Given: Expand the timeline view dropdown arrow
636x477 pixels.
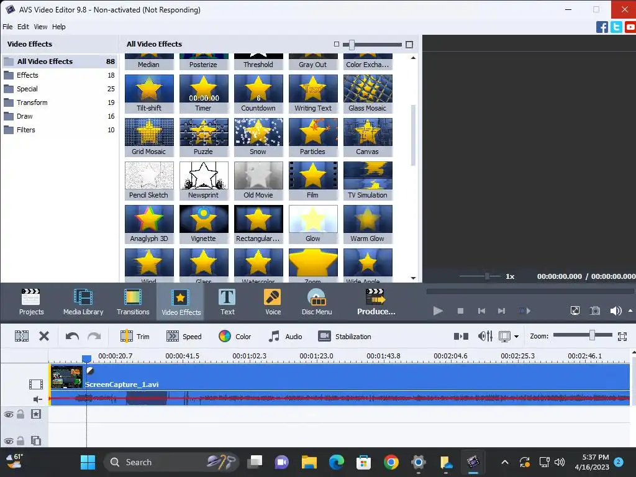Looking at the screenshot, I should point(516,336).
